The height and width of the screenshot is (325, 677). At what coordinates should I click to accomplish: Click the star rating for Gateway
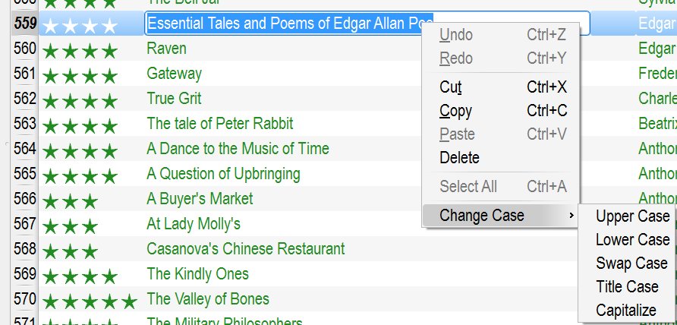point(80,75)
